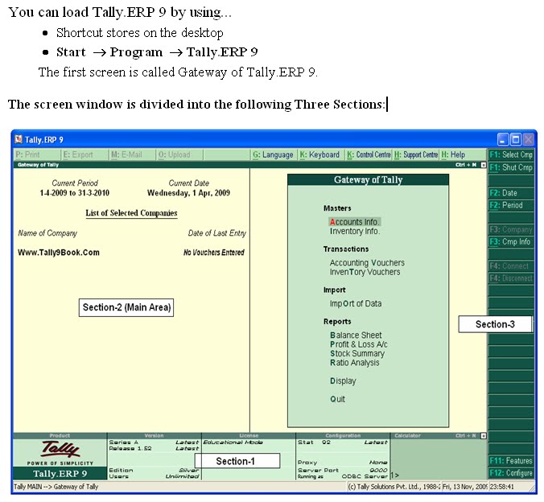The image size is (544, 502).
Task: Click F1: Shut Cmp button
Action: point(511,167)
